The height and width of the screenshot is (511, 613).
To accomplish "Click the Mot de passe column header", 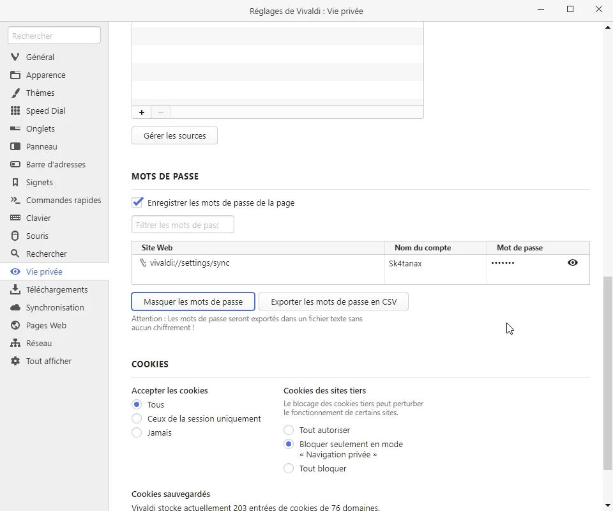I will coord(538,248).
